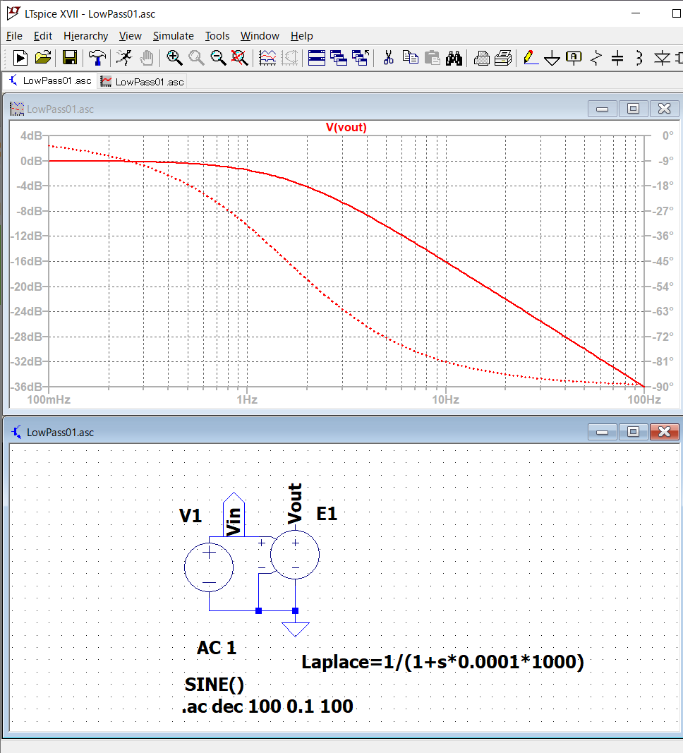Save the schematic with the floppy disk icon
Viewport: 683px width, 753px height.
(70, 58)
